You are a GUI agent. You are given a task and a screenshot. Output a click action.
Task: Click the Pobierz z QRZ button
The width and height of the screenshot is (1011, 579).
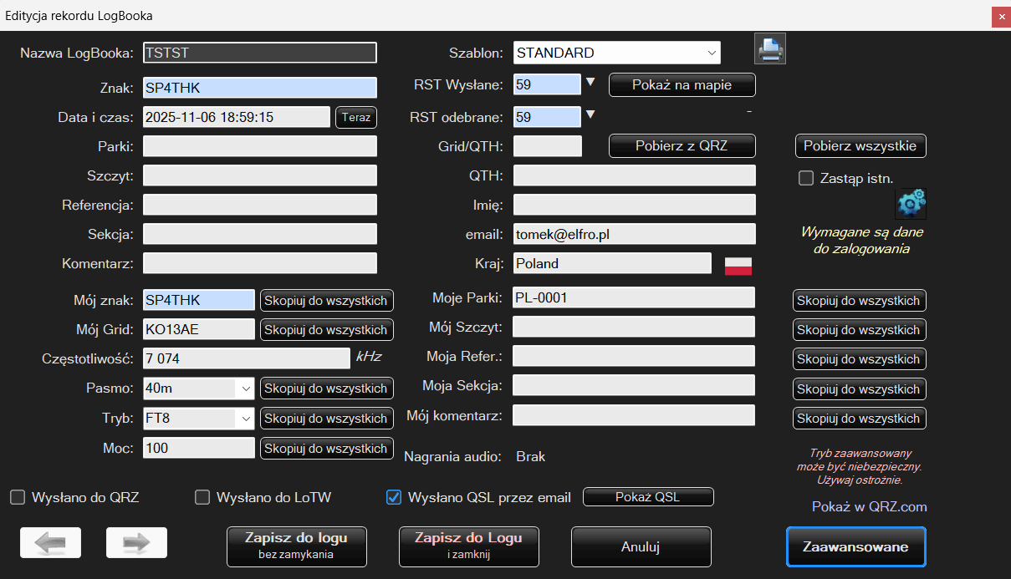(682, 146)
